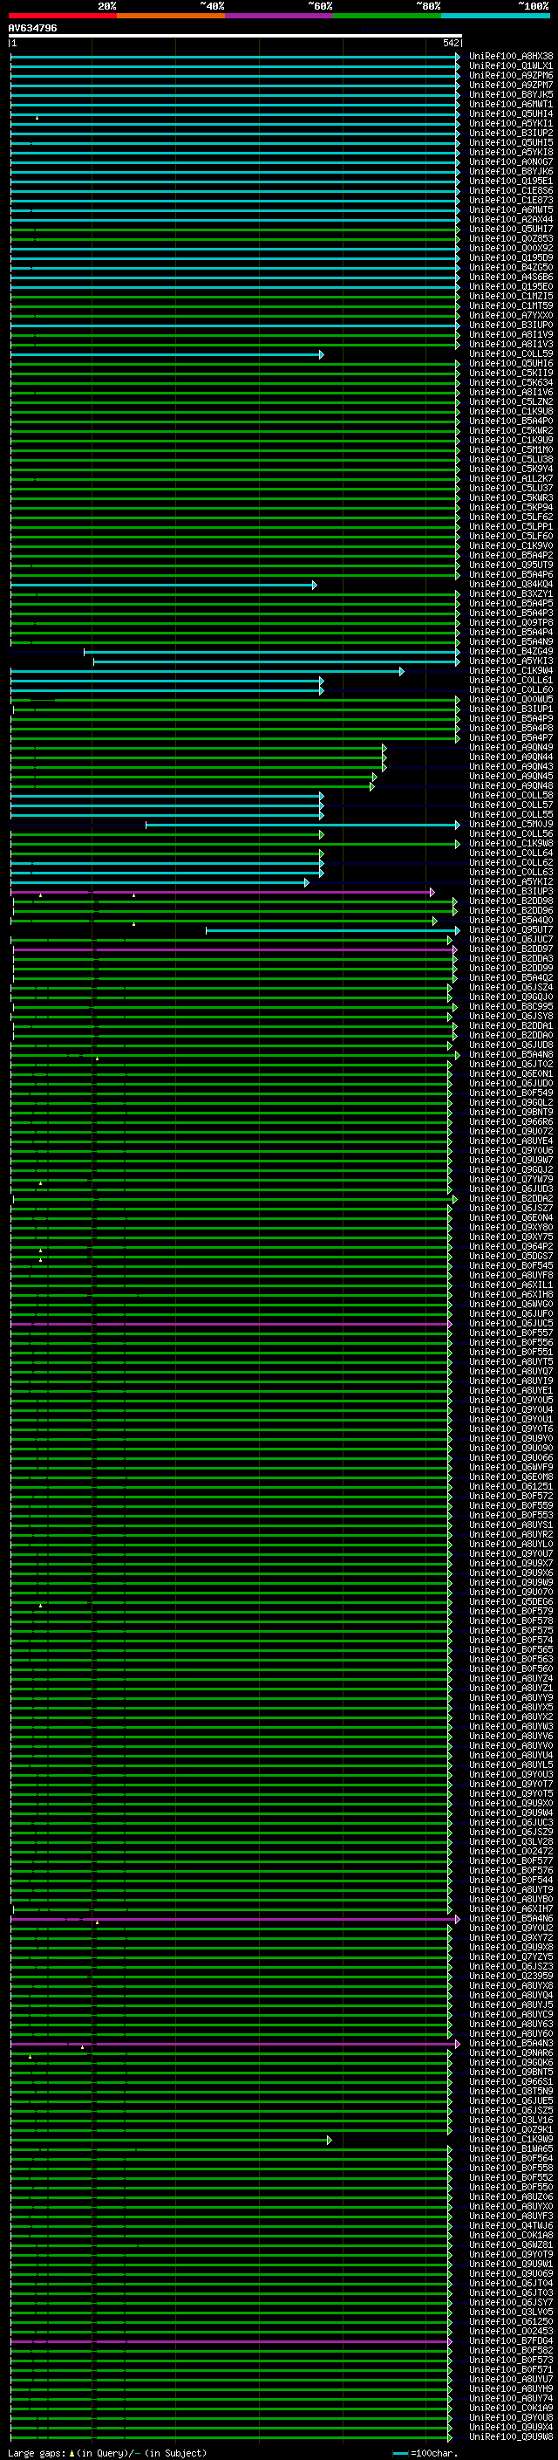Click the UniRef100_A0N0G7 label
Screen dimensions: 558x2460
click(510, 162)
